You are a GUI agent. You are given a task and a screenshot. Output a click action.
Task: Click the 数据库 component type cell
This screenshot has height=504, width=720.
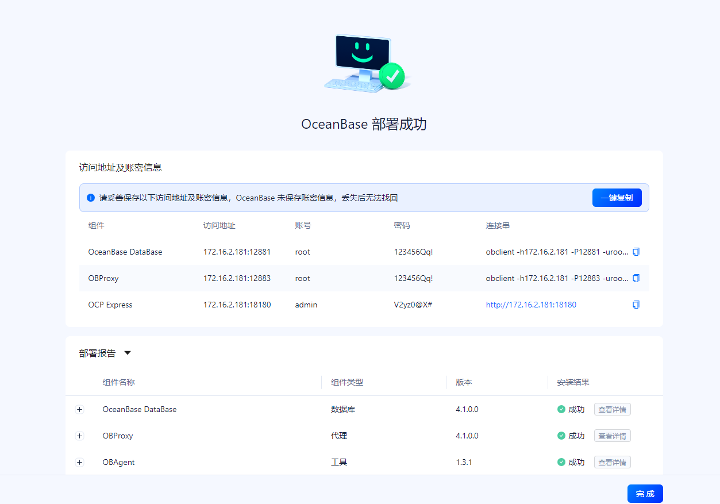[343, 409]
